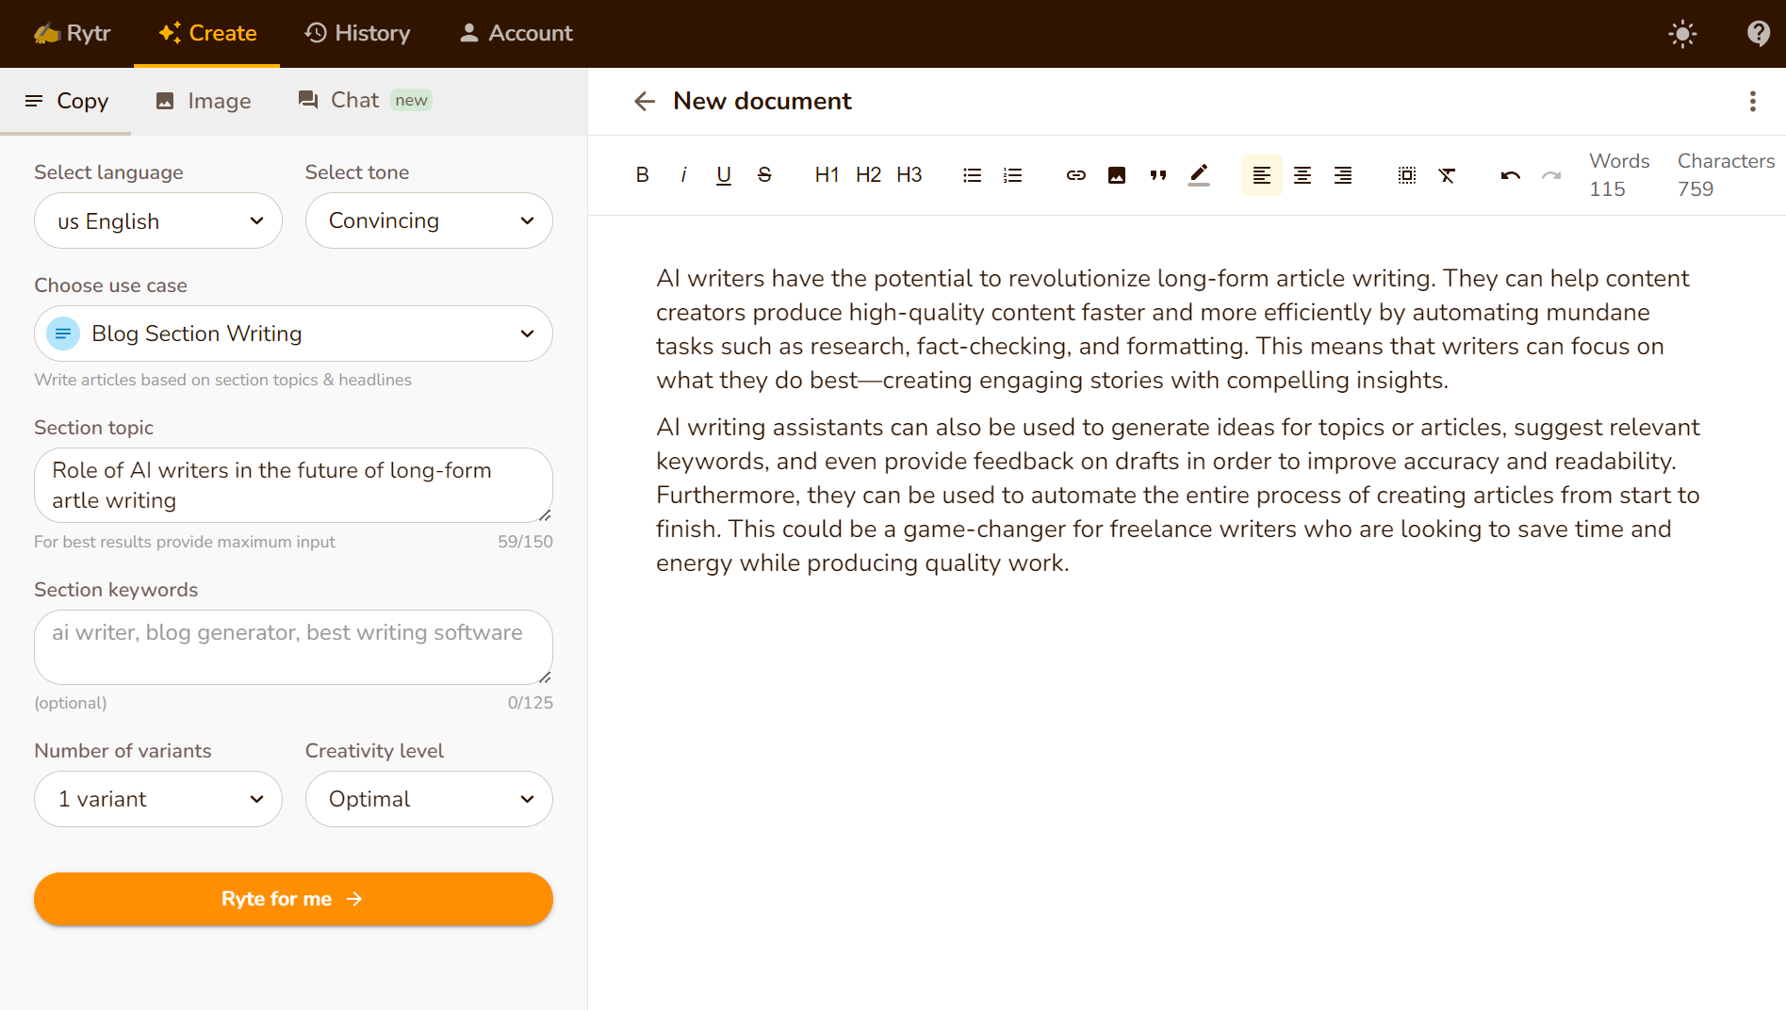Select all text icon
The width and height of the screenshot is (1786, 1010).
[x=1406, y=175]
